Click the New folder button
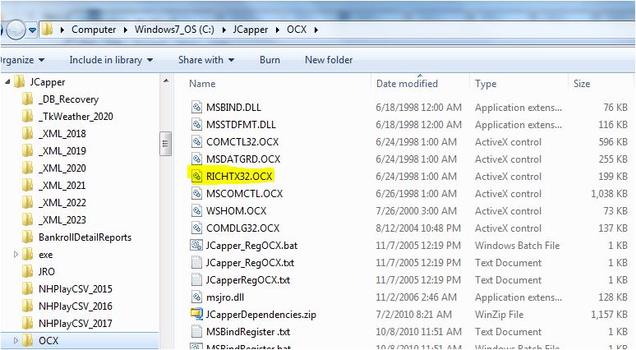The height and width of the screenshot is (350, 636). (329, 60)
